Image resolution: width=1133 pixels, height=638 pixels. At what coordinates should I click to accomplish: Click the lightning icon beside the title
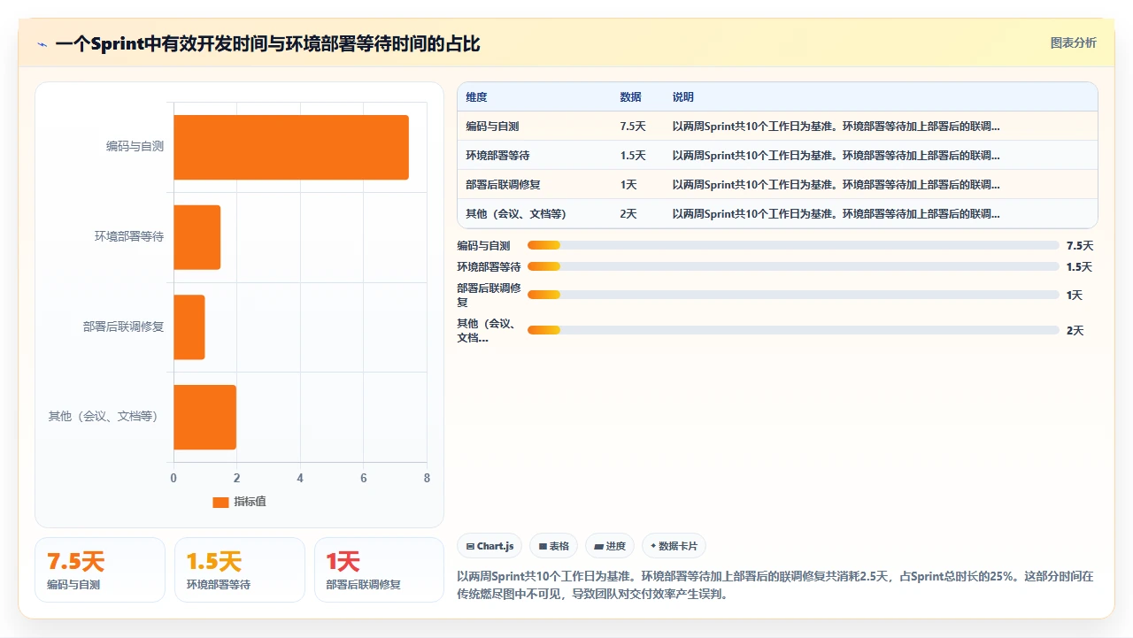click(x=42, y=44)
